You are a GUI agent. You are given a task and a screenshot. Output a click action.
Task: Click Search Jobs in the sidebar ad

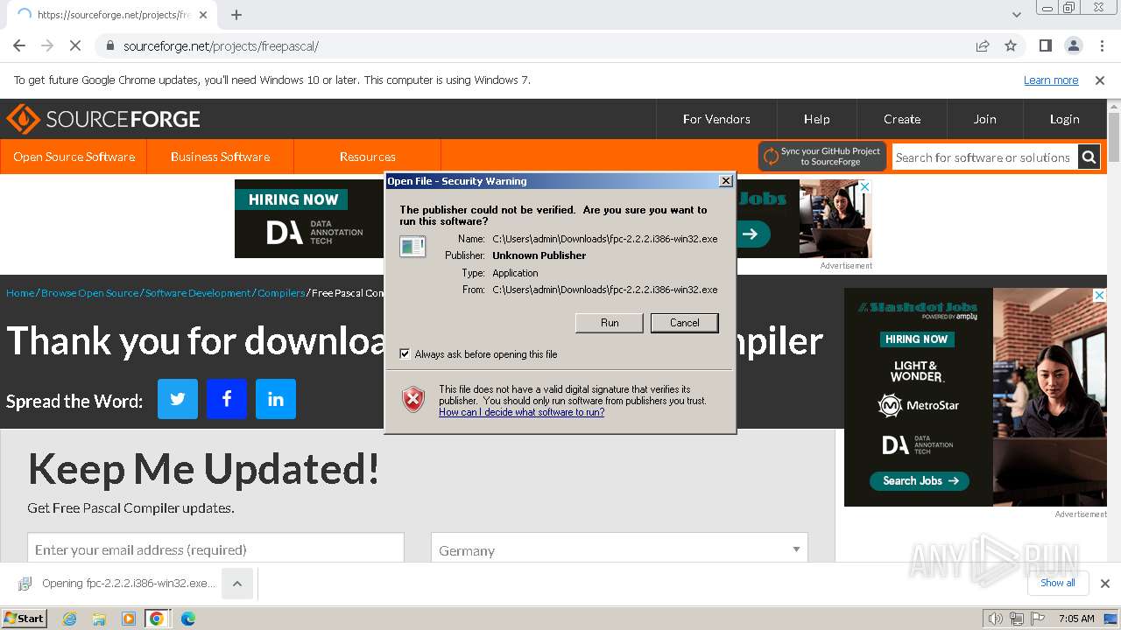(x=920, y=480)
